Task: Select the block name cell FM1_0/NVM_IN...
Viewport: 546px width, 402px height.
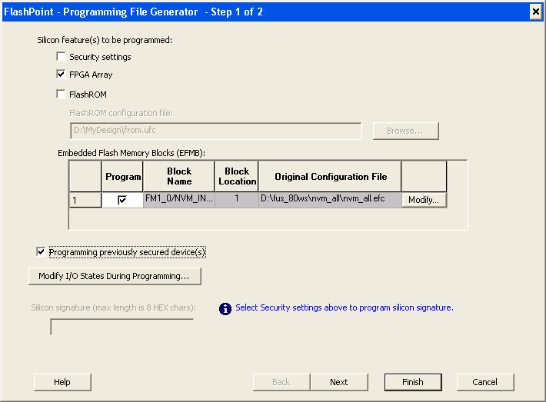Action: coord(179,200)
